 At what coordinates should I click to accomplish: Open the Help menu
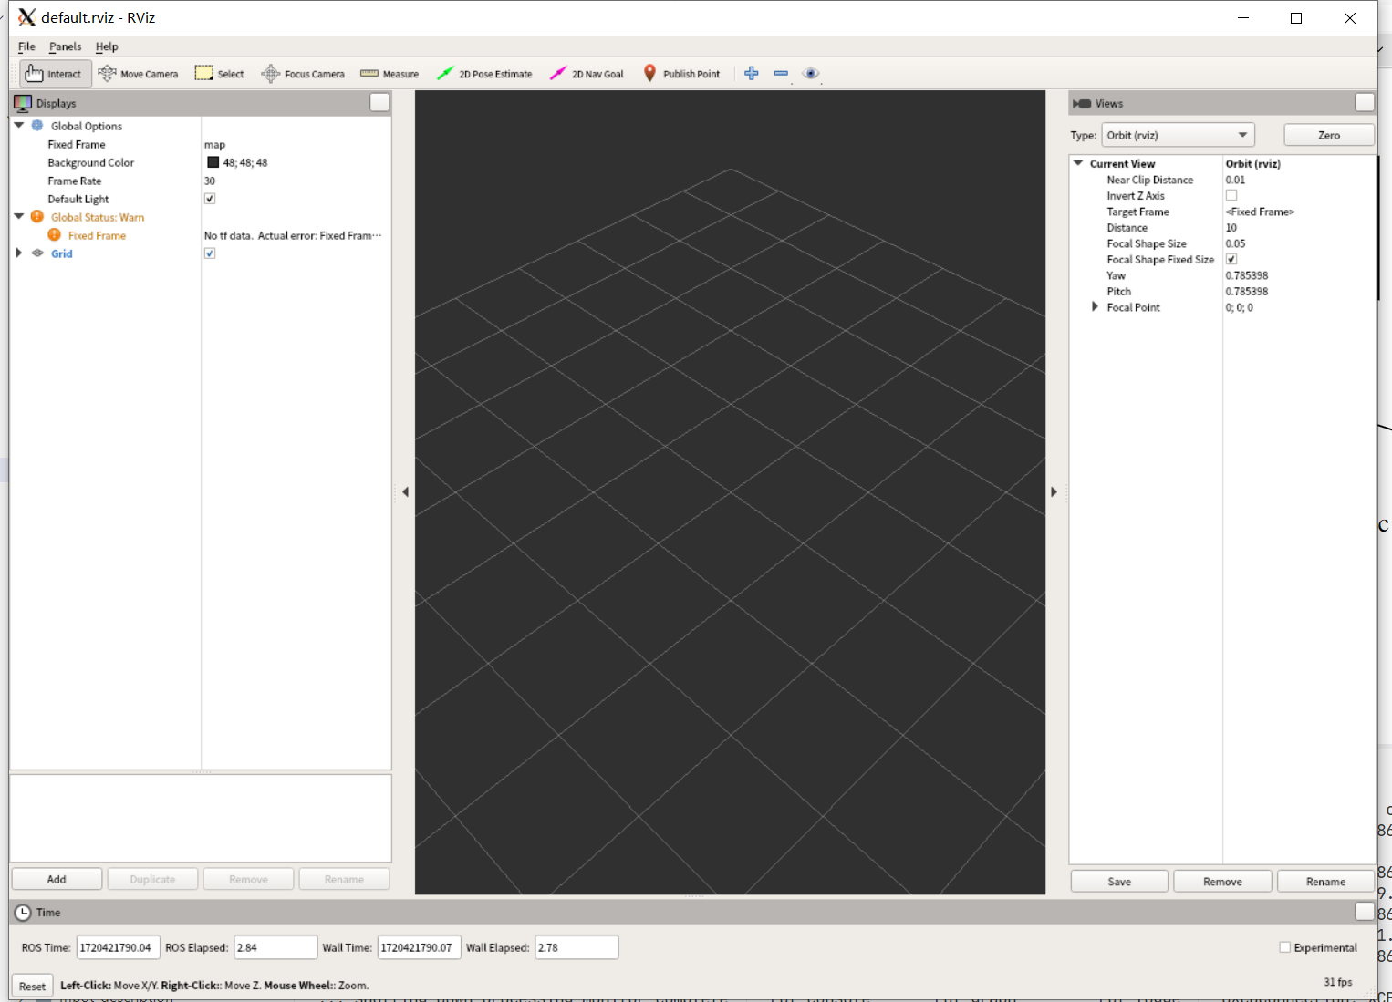click(x=107, y=46)
